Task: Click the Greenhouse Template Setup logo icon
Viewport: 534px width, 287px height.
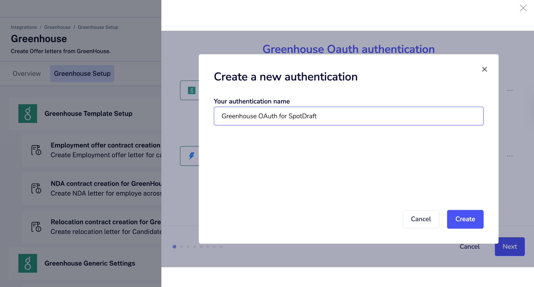Action: (x=28, y=114)
